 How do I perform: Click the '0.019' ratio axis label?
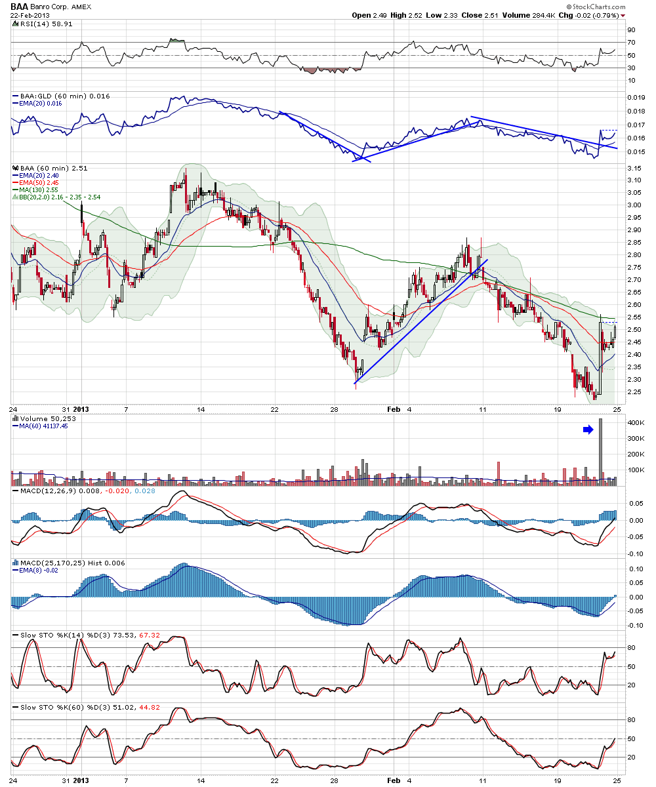[x=635, y=97]
